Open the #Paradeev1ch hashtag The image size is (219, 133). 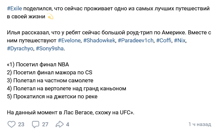[x=136, y=40]
